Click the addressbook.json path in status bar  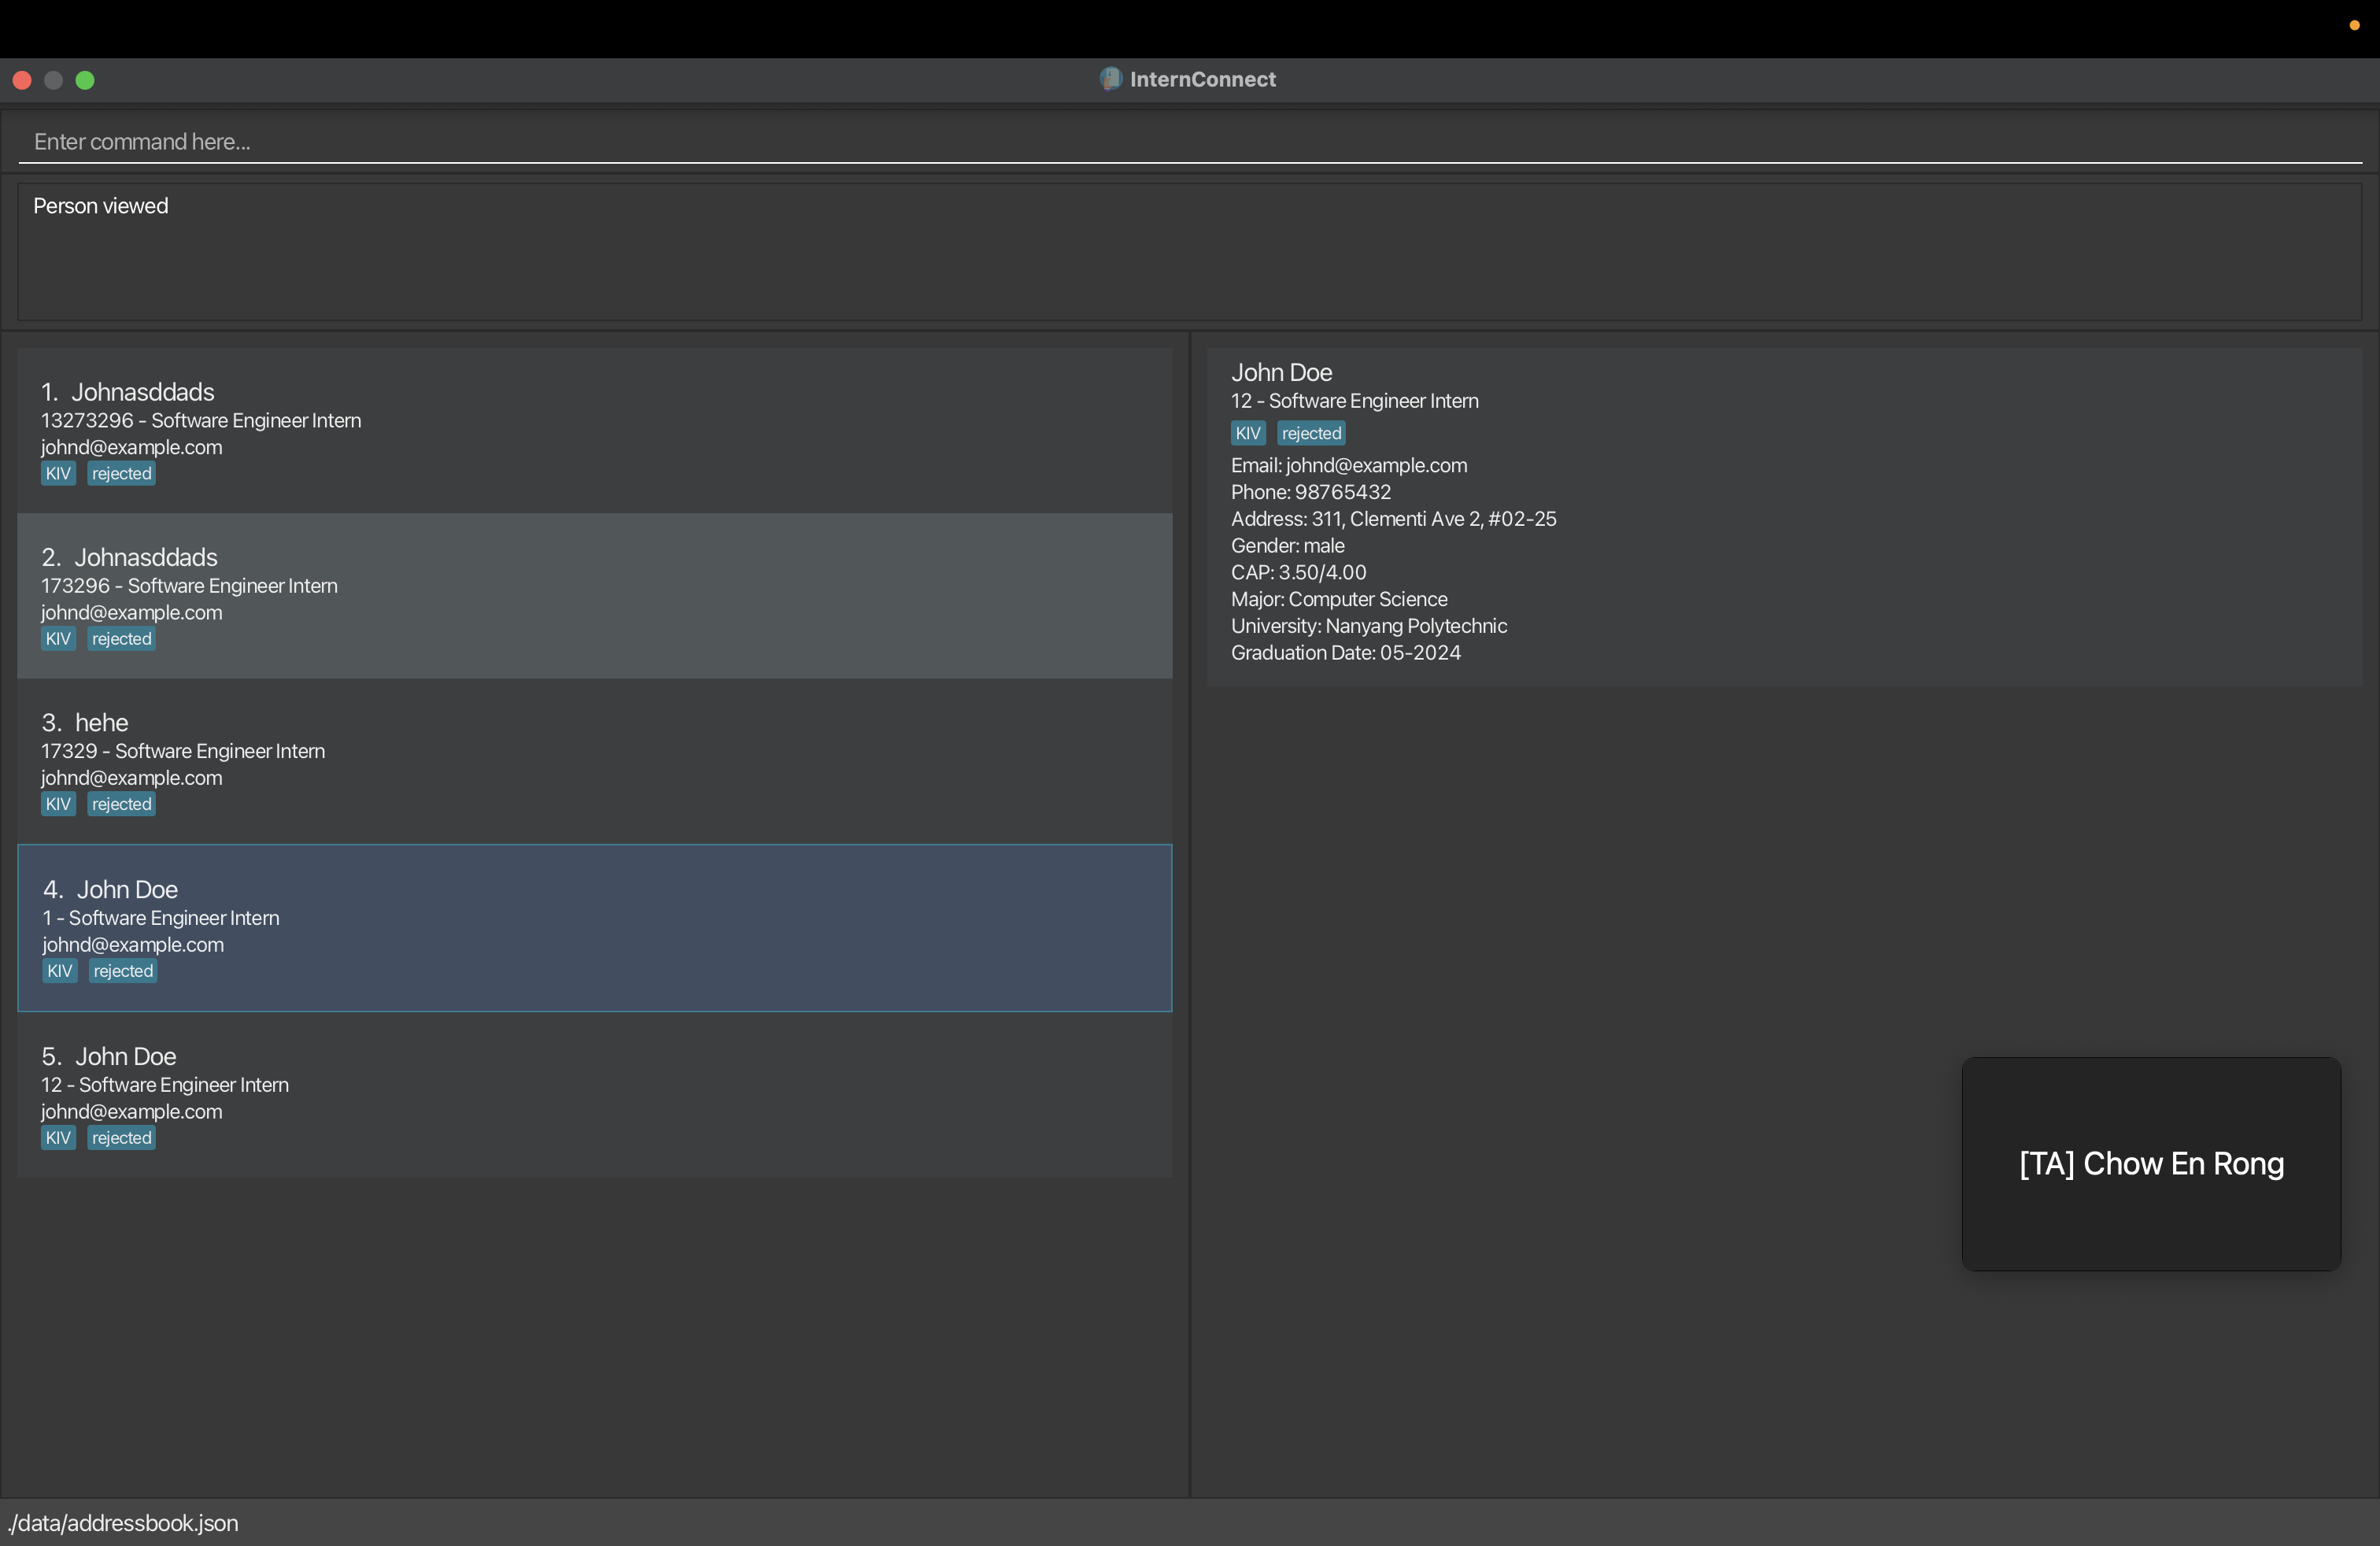(x=123, y=1523)
